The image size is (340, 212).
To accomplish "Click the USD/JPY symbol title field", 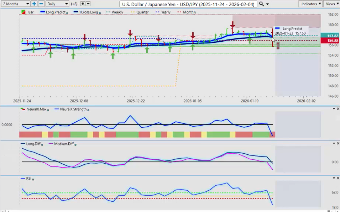I will pos(188,4).
